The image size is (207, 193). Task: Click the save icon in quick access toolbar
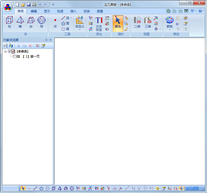(29, 5)
